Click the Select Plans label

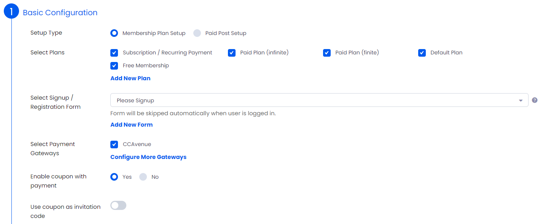(x=48, y=52)
